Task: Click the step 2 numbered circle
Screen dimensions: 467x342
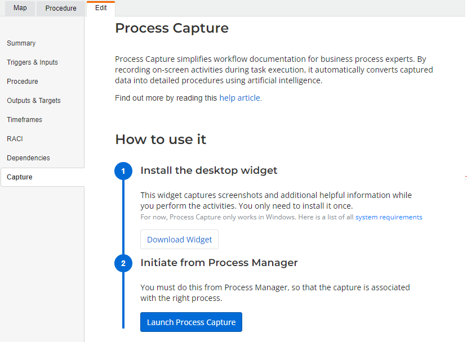Action: tap(123, 263)
